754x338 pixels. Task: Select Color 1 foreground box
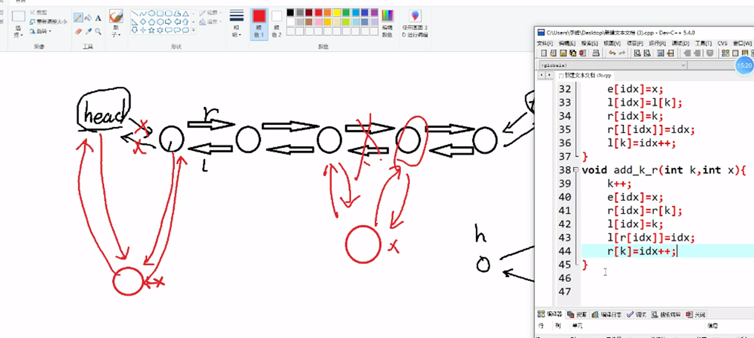(x=259, y=24)
